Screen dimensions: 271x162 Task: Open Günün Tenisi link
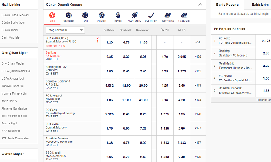coord(10,30)
